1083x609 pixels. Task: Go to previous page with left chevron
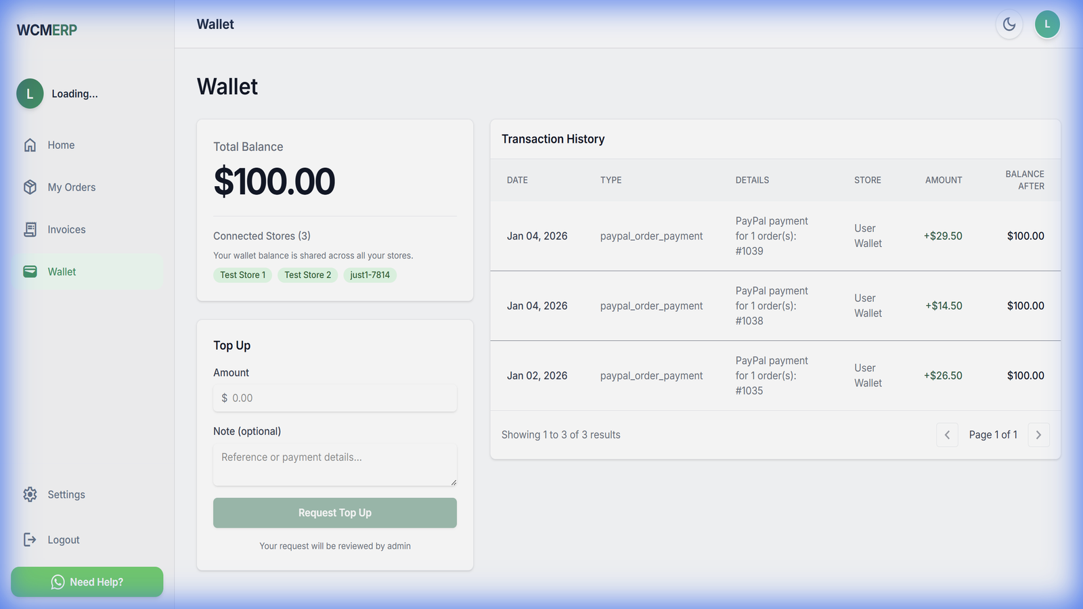(x=947, y=434)
